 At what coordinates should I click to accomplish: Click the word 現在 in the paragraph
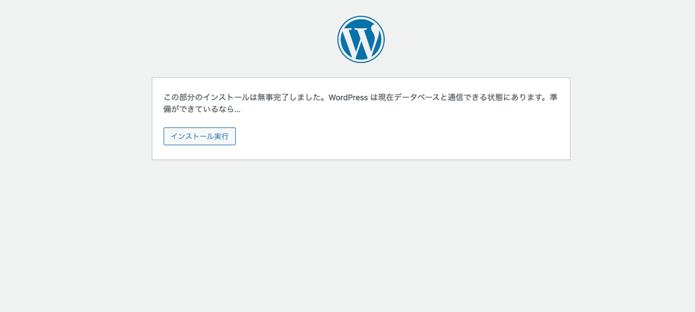pos(386,97)
